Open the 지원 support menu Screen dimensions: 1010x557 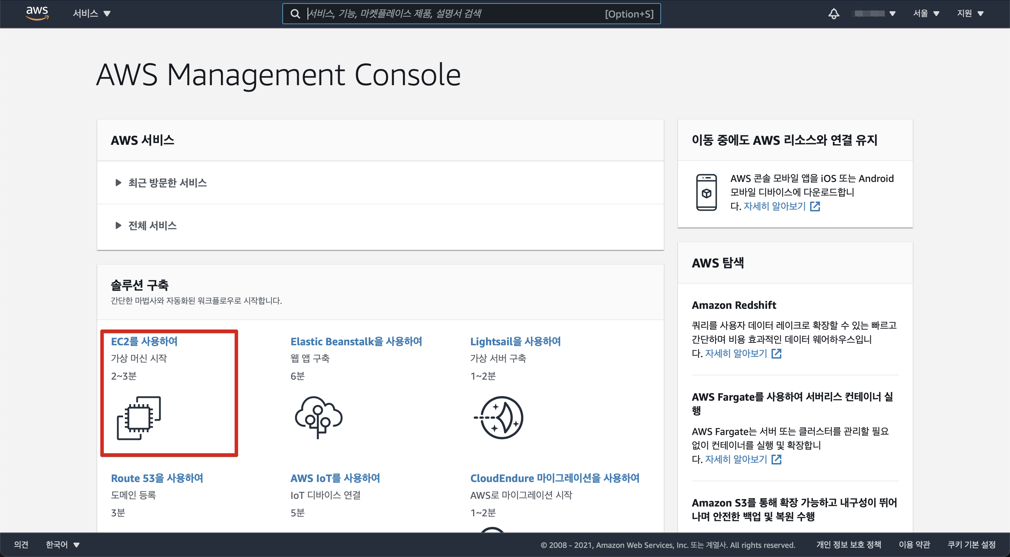970,14
